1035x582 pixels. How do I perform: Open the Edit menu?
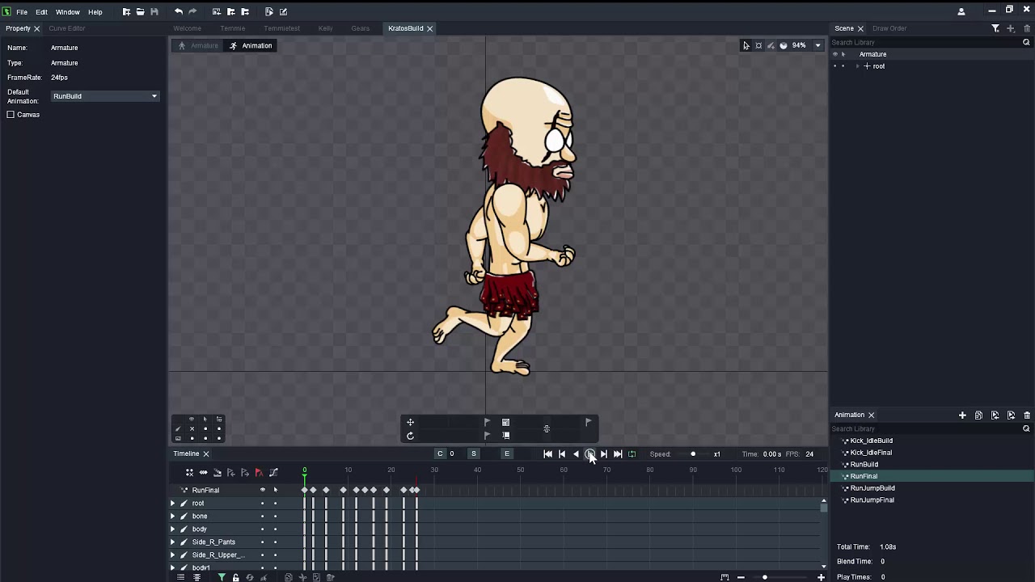[41, 12]
